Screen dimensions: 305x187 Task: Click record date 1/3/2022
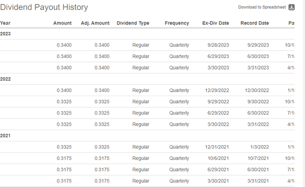259,147
